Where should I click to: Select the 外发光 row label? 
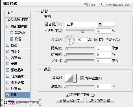tap(16, 88)
